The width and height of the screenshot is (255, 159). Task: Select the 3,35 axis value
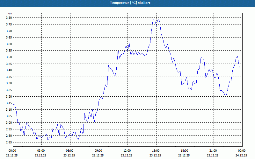tap(9, 77)
